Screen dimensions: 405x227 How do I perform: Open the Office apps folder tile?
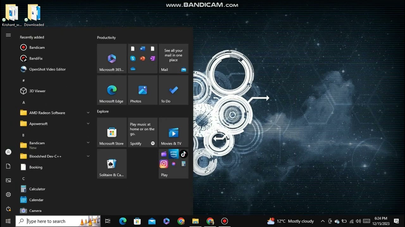coord(143,59)
